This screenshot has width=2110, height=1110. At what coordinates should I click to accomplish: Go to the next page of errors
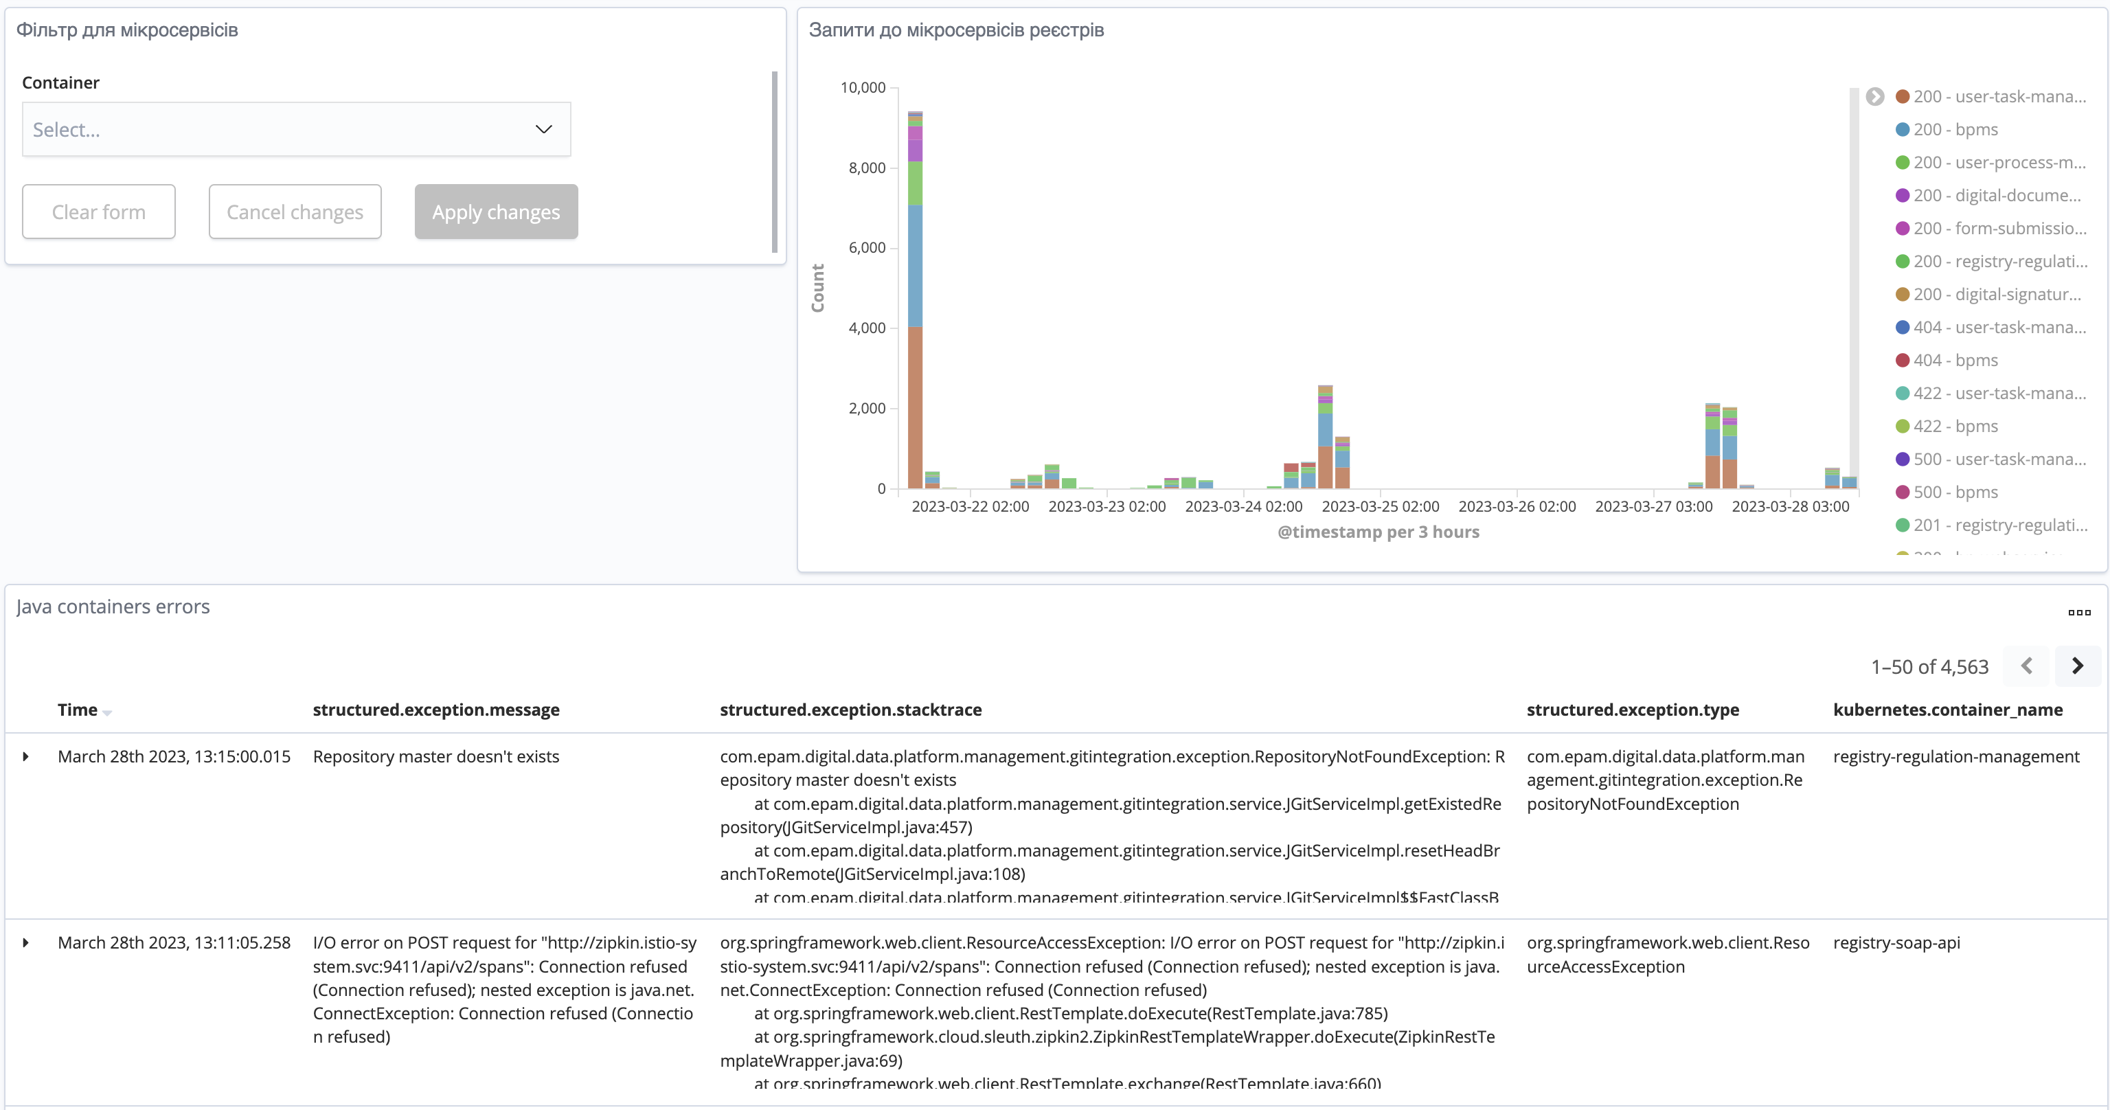tap(2077, 666)
